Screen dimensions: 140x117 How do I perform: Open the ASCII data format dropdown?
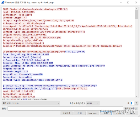(x=93, y=103)
